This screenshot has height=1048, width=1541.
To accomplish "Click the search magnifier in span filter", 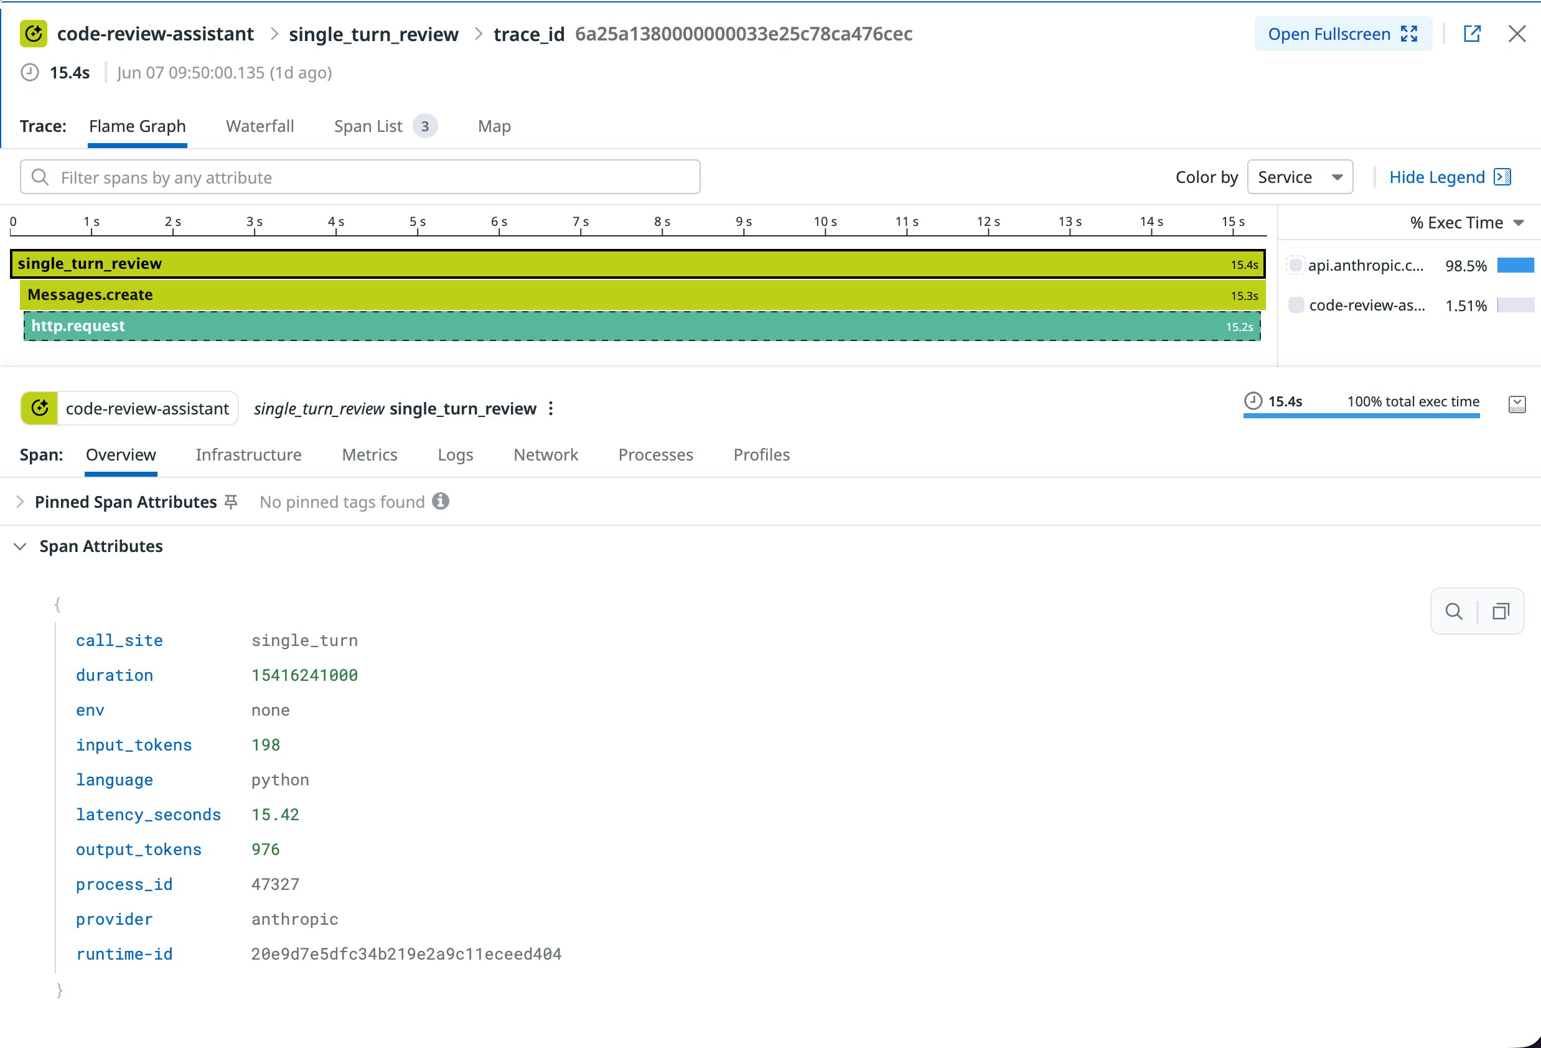I will coord(40,177).
